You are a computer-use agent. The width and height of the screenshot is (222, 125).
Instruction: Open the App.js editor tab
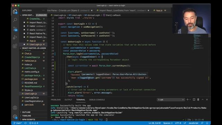coord(159,10)
